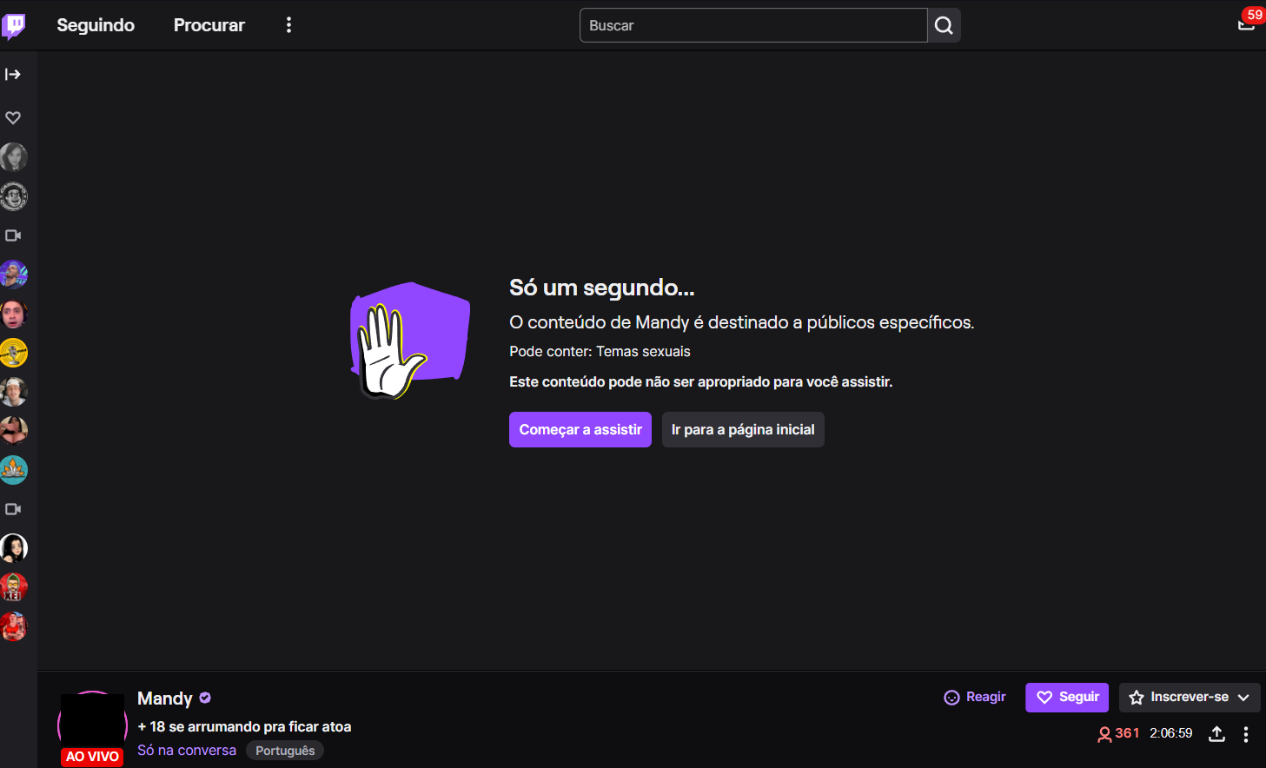Click the followed channels heart icon in sidebar
The image size is (1266, 768).
(x=13, y=117)
